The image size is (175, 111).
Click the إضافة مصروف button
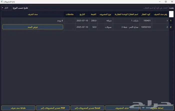point(156,108)
